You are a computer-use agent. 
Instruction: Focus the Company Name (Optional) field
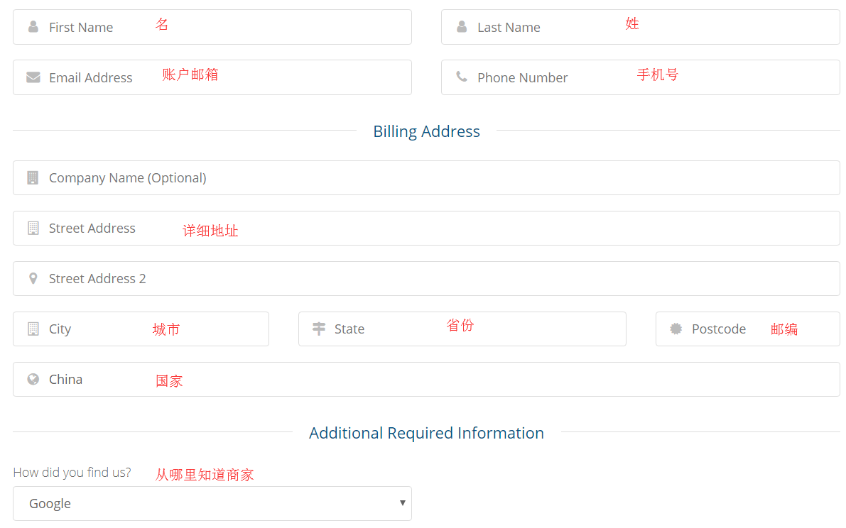pos(426,178)
